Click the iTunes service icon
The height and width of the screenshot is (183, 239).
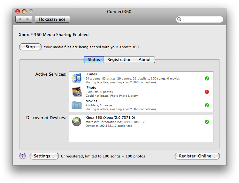click(x=77, y=78)
